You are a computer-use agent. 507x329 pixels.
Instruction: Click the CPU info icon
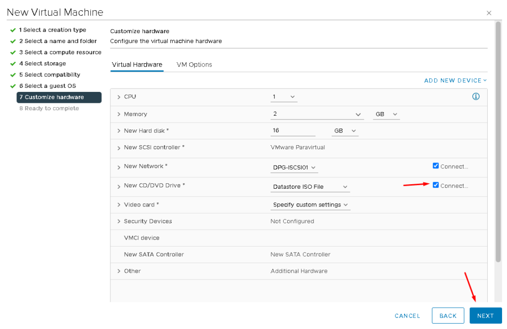476,97
